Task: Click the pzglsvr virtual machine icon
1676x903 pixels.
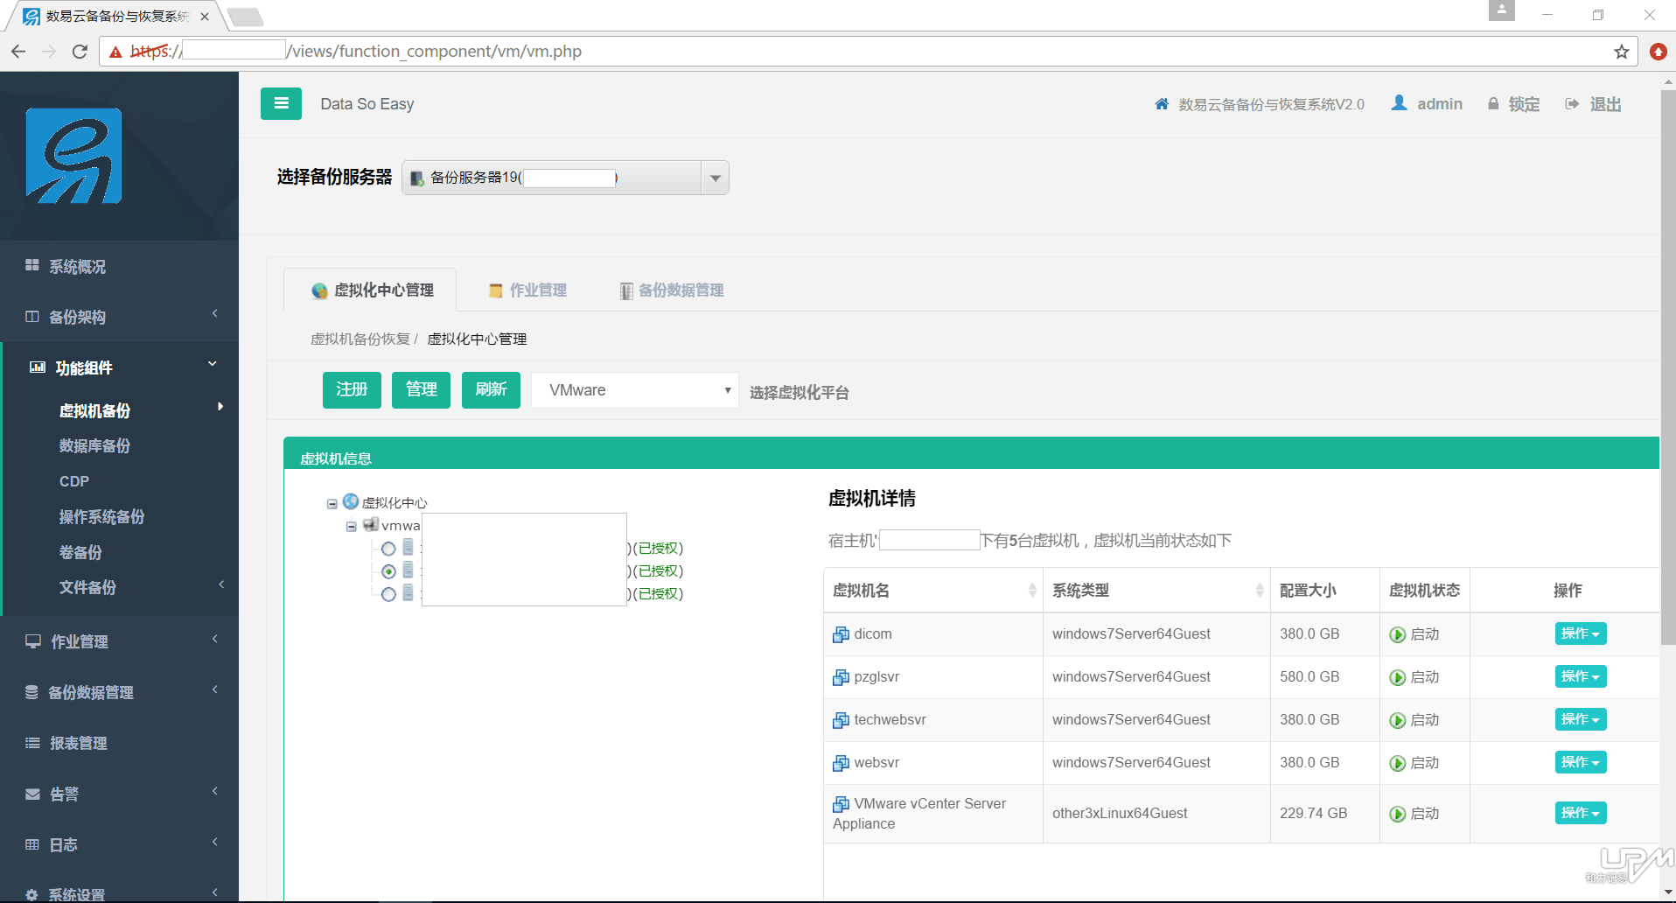Action: point(841,677)
